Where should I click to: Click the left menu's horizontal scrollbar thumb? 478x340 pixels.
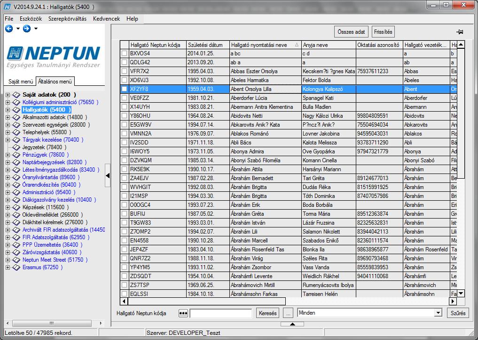pos(52,323)
